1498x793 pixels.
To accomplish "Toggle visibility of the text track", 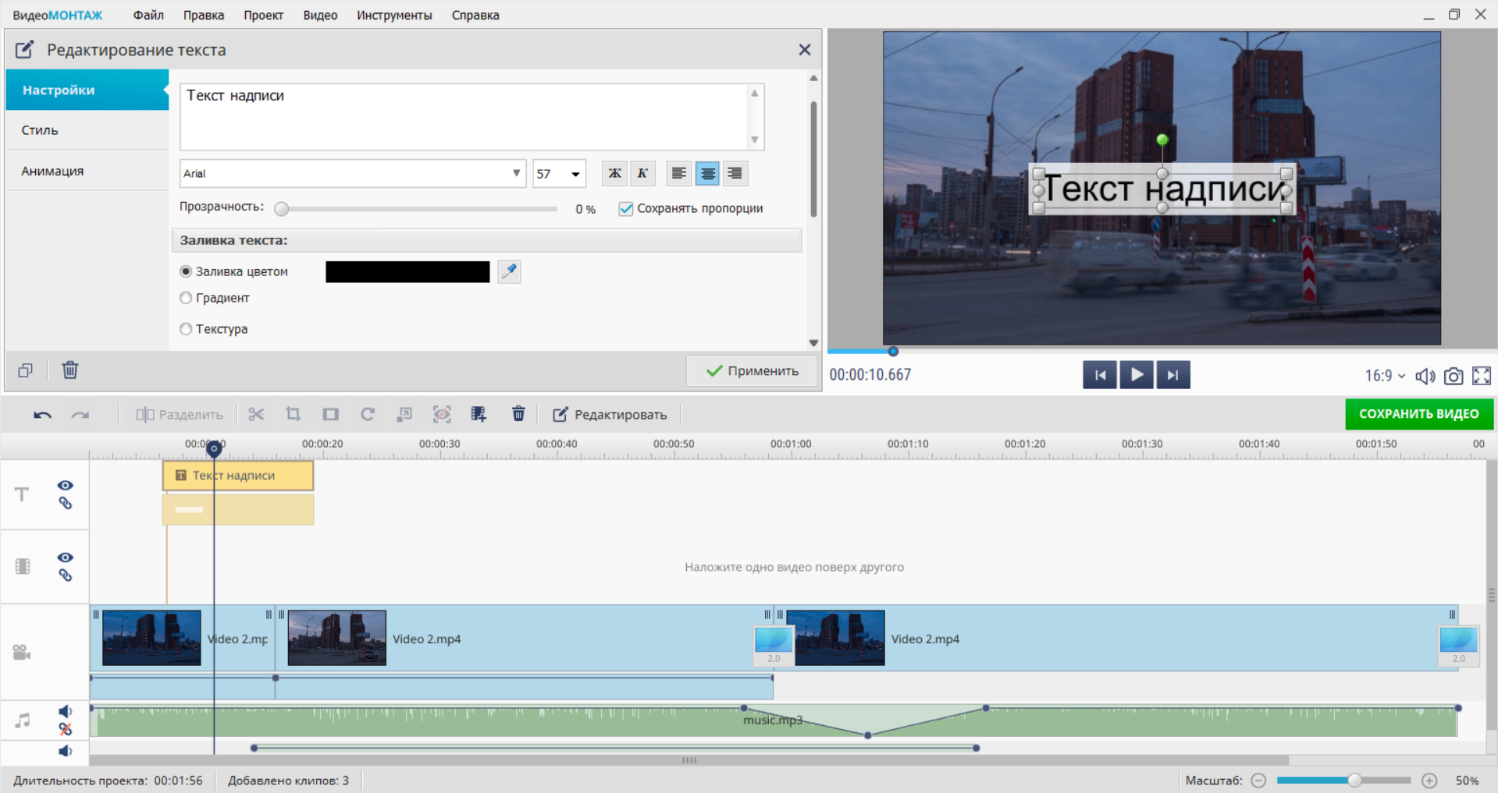I will pos(65,485).
